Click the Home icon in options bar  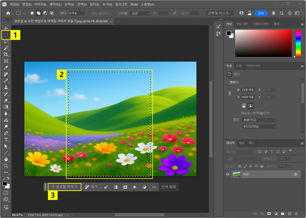point(8,13)
